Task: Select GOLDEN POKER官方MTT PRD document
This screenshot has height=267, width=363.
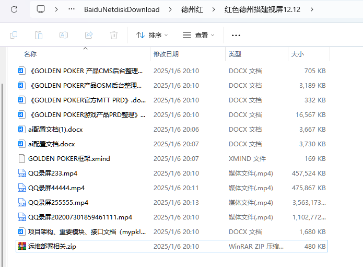Action: [x=172, y=100]
